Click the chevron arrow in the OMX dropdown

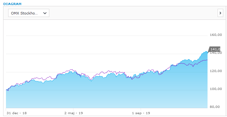pyautogui.click(x=45, y=13)
